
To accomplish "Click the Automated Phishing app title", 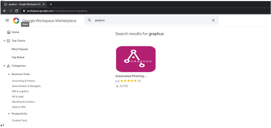I will point(131,76).
